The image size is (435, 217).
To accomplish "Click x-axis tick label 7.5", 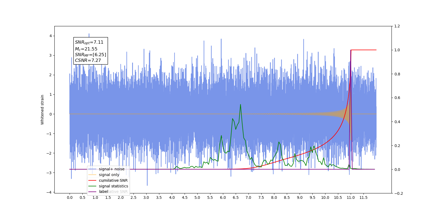I will coord(261,198).
